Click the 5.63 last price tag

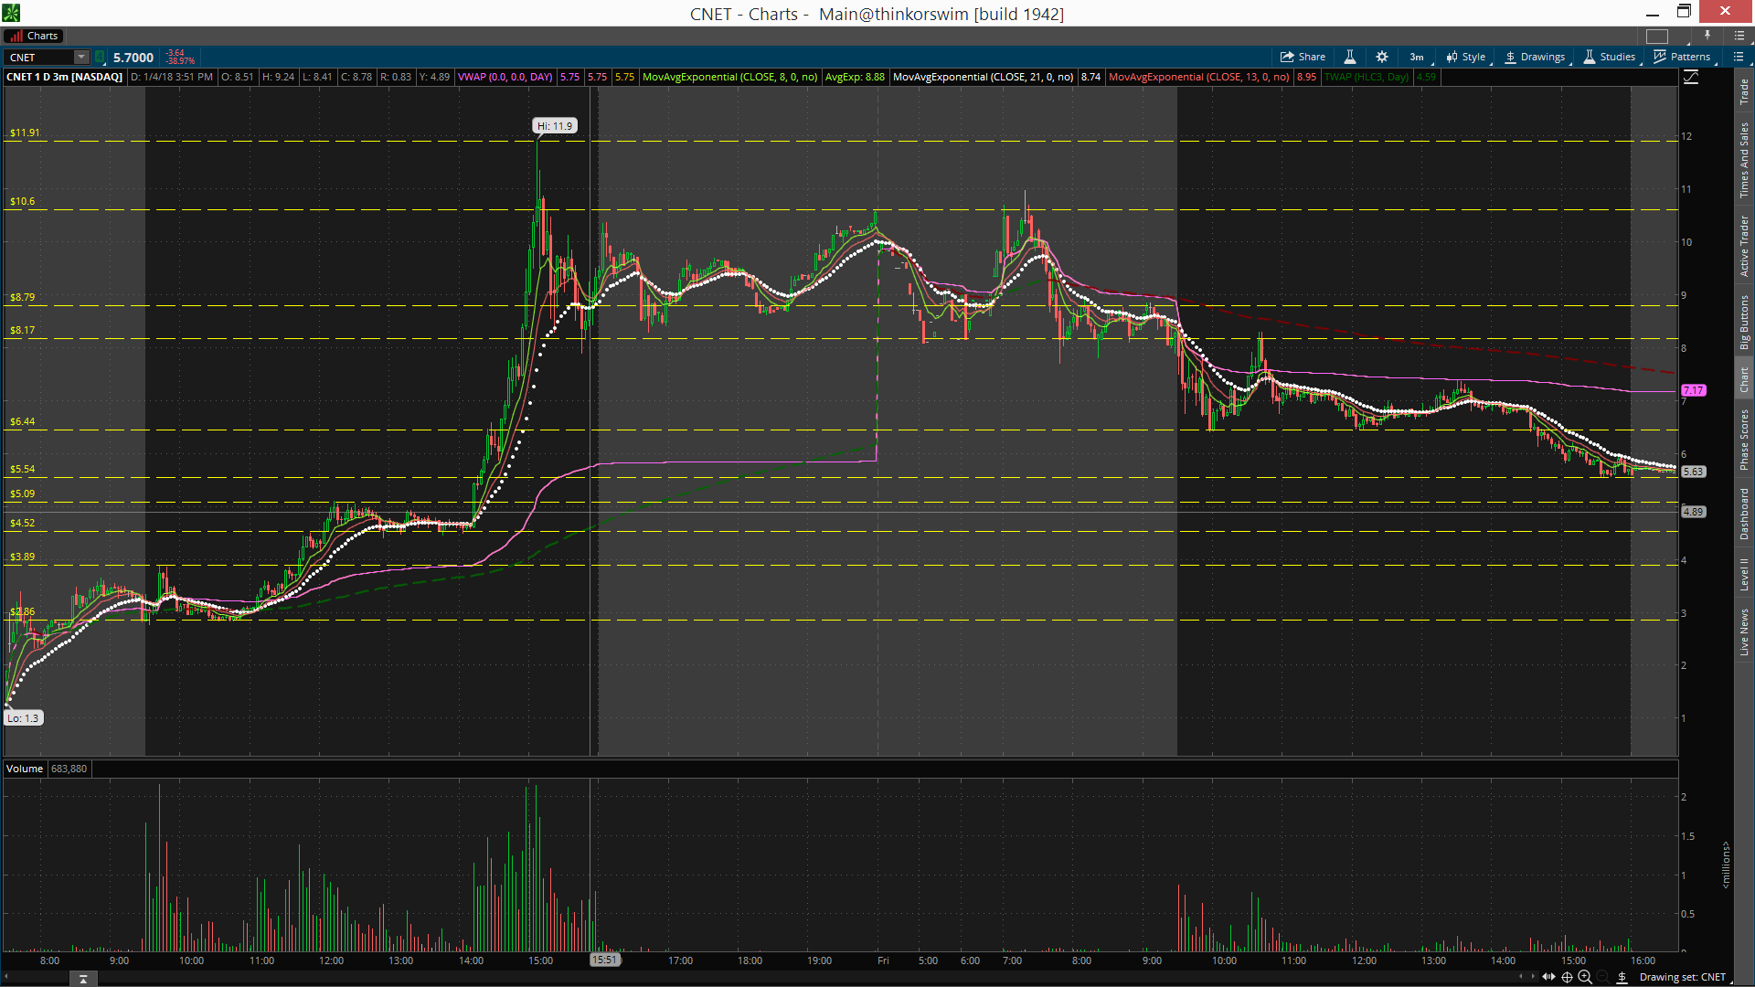(1693, 472)
